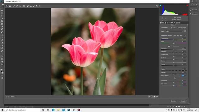Select Photoshop Zoom tool in left toolbar
The image size is (199, 112).
pyautogui.click(x=2, y=64)
